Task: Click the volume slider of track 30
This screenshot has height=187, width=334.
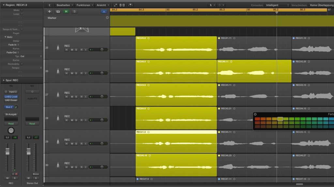Action: point(98,167)
